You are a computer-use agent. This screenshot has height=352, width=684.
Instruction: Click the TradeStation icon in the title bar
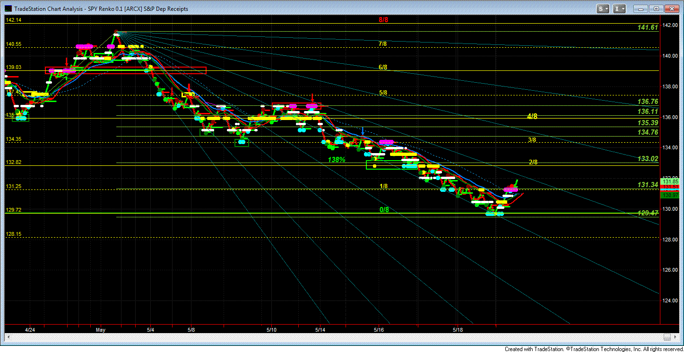point(8,9)
